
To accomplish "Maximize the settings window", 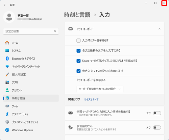I will (155, 3).
